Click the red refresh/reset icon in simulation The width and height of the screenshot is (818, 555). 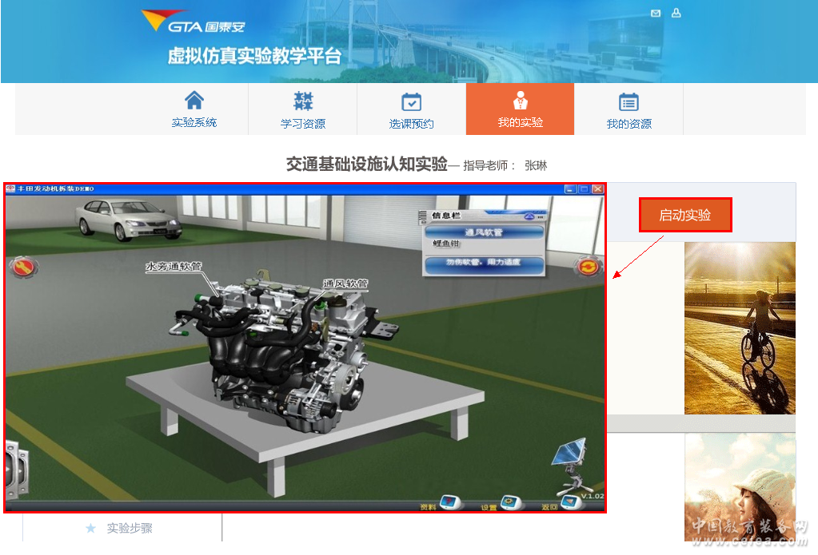(589, 267)
